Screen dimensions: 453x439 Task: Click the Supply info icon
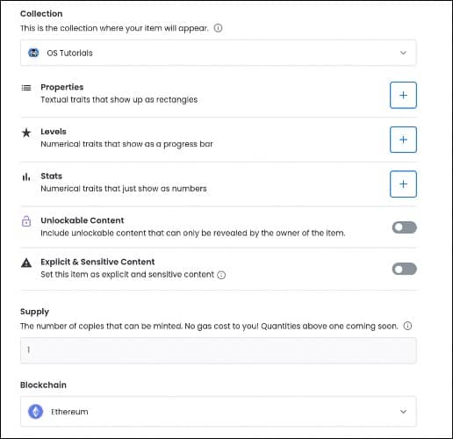(407, 326)
